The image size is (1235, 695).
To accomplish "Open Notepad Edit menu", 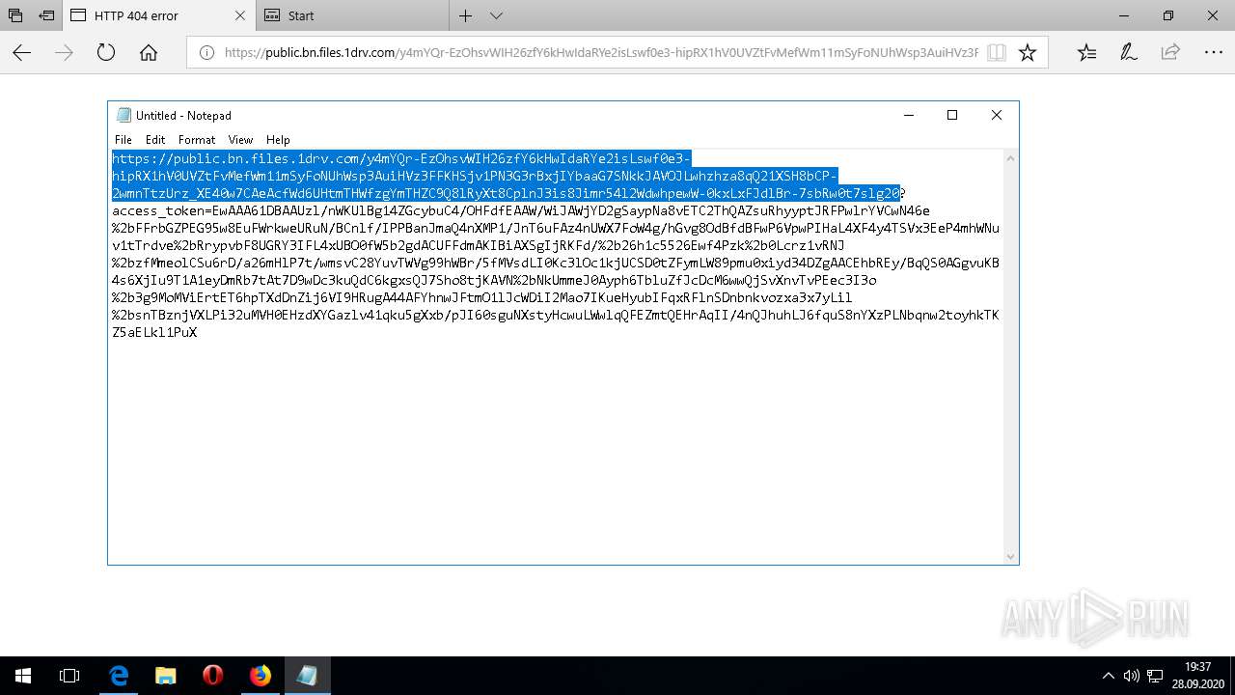I will point(155,140).
